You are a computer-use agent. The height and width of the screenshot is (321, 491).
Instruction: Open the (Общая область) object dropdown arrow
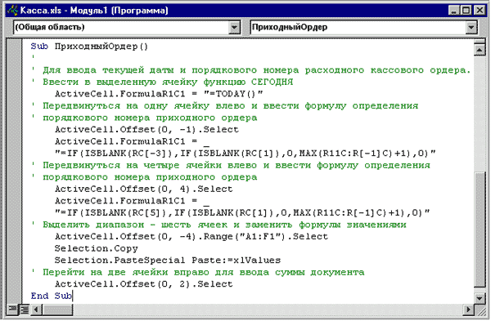(234, 27)
